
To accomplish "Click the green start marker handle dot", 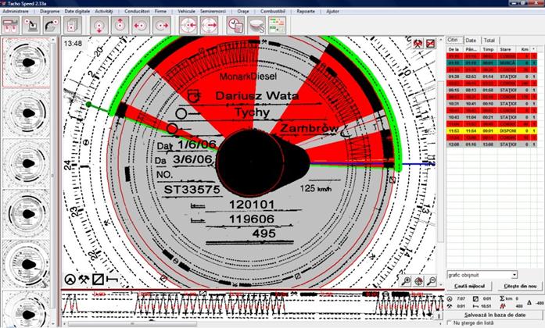I will pyautogui.click(x=88, y=104).
